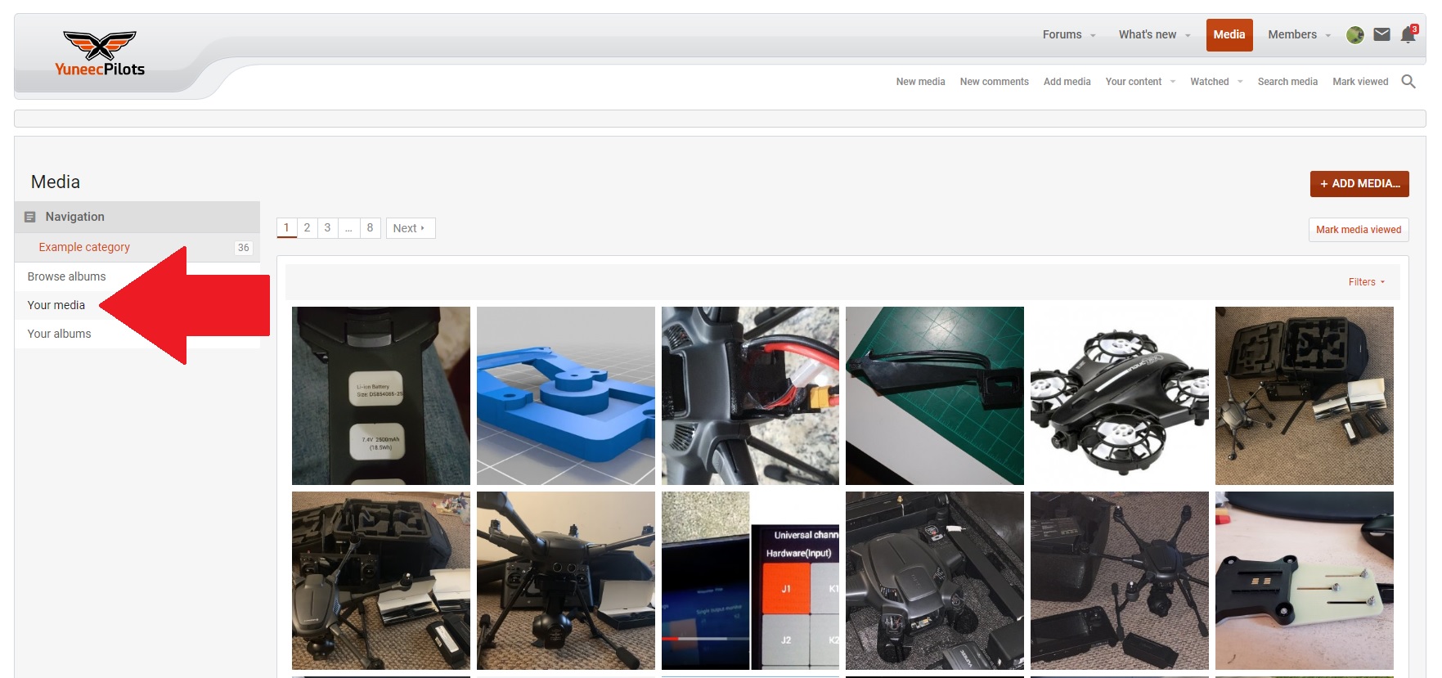Click the Add media link
1442x678 pixels.
[1067, 82]
